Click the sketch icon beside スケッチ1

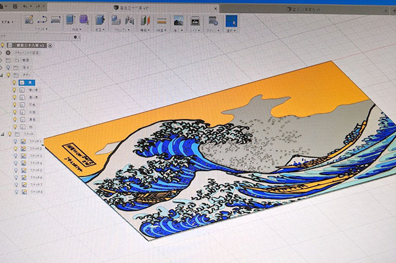pos(24,142)
